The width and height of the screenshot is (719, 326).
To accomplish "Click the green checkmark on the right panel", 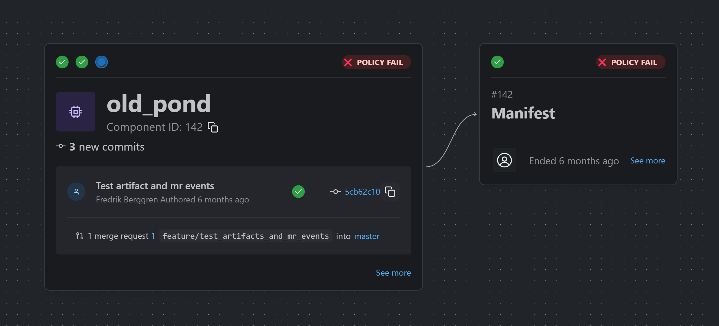I will pos(497,62).
